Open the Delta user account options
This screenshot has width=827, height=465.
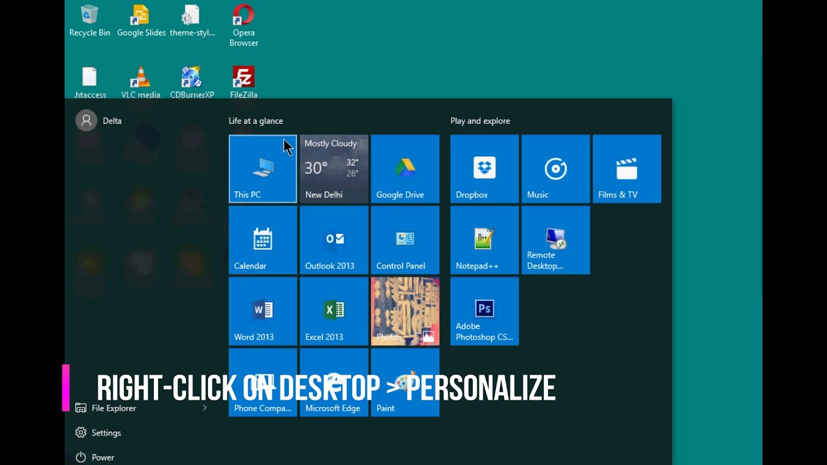click(x=98, y=121)
